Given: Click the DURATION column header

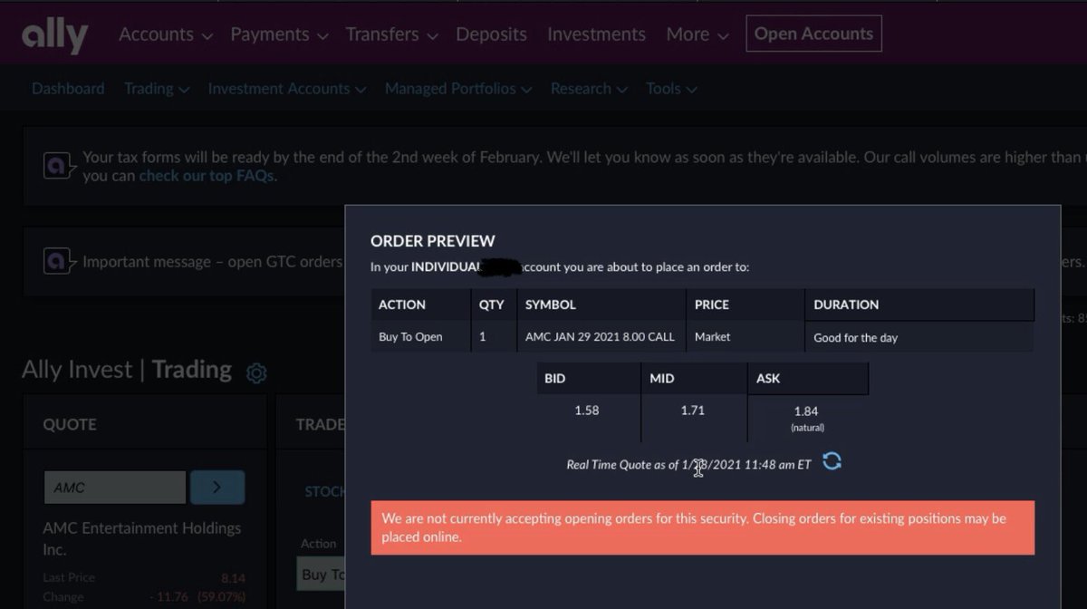Looking at the screenshot, I should pyautogui.click(x=846, y=304).
